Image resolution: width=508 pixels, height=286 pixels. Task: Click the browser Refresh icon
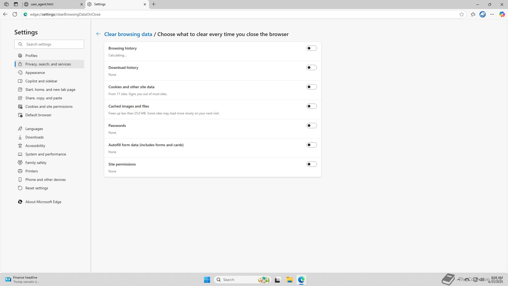point(15,14)
